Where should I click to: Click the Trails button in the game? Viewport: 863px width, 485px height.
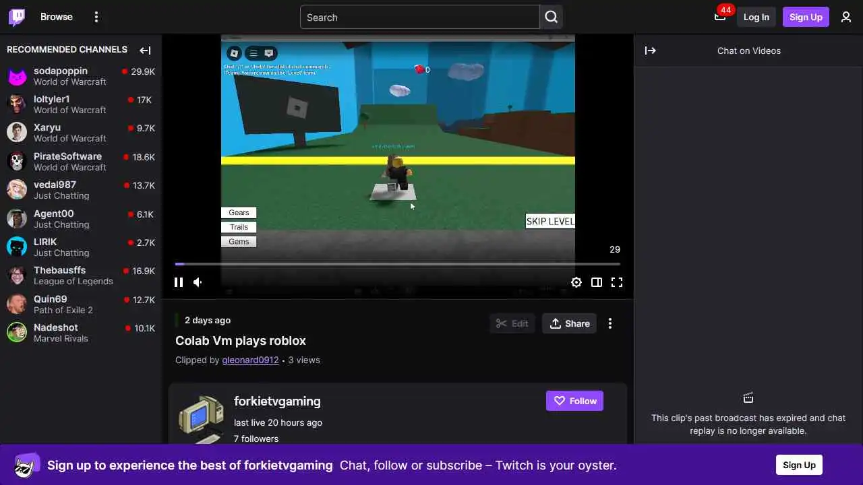239,227
